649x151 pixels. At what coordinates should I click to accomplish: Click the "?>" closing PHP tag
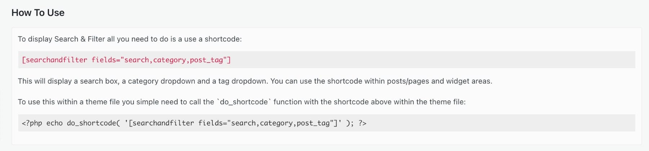[x=362, y=123]
